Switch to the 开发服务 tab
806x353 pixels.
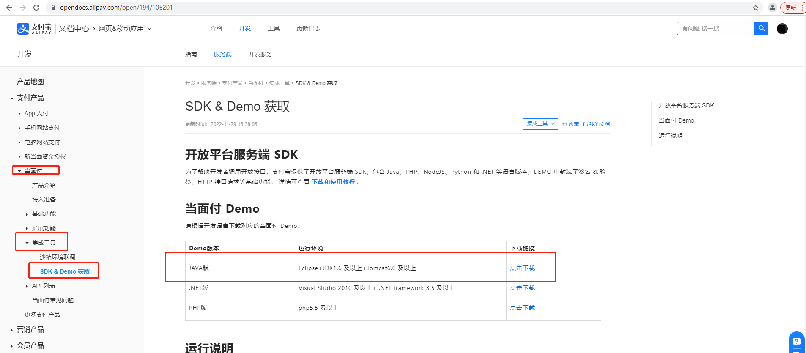260,54
